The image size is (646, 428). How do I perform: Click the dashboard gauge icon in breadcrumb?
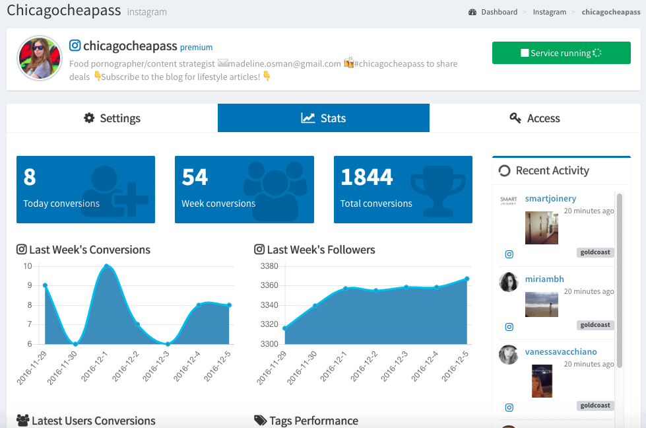[472, 13]
